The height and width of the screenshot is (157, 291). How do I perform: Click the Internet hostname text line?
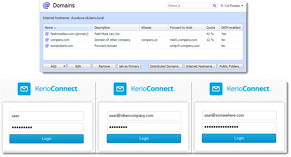[x=73, y=18]
